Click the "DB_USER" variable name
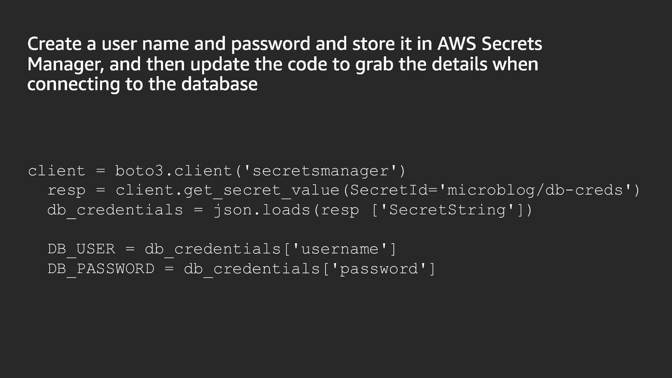This screenshot has width=672, height=378. (x=81, y=249)
